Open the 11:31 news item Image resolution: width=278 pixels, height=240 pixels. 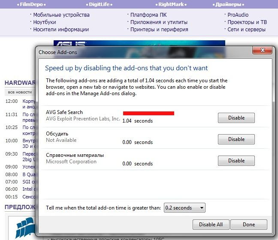(29, 117)
